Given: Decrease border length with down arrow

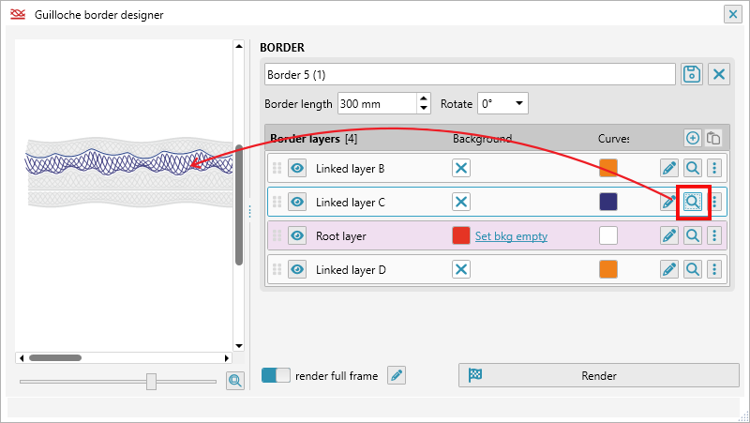Looking at the screenshot, I should click(x=424, y=108).
